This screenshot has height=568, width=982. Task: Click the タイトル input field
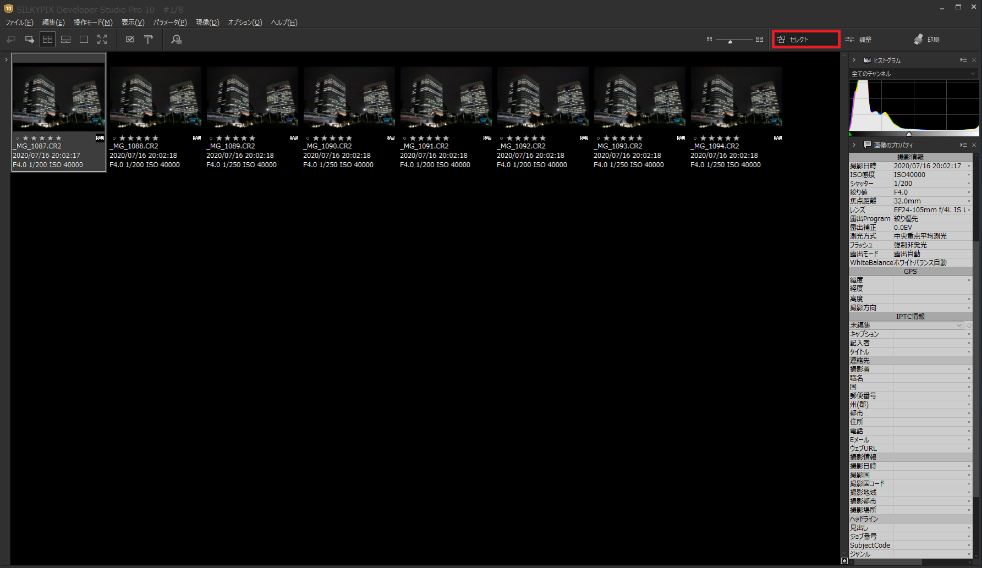932,352
